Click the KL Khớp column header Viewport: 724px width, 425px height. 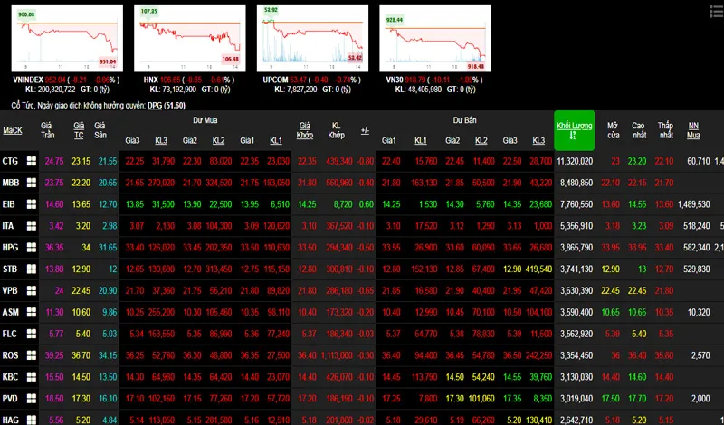[336, 130]
